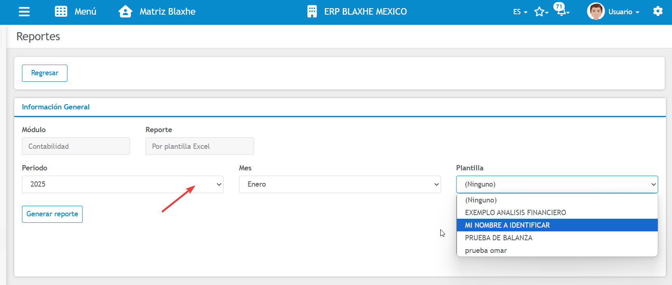The width and height of the screenshot is (672, 285).
Task: Choose the (Ninguno) option in list
Action: pyautogui.click(x=557, y=200)
